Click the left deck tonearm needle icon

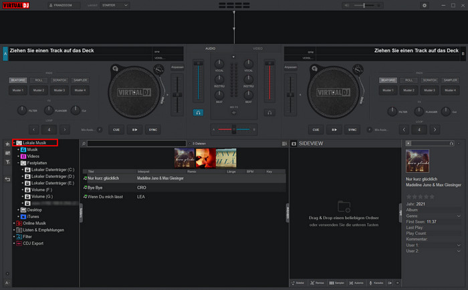(159, 69)
